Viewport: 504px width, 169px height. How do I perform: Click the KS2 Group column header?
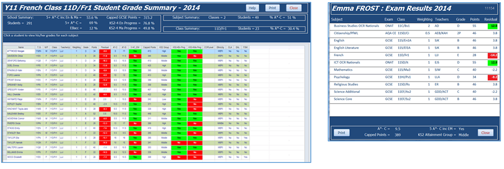pyautogui.click(x=164, y=47)
